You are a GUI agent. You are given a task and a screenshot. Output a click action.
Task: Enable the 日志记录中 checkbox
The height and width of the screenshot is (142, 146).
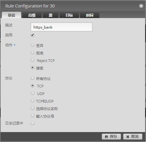(33, 123)
